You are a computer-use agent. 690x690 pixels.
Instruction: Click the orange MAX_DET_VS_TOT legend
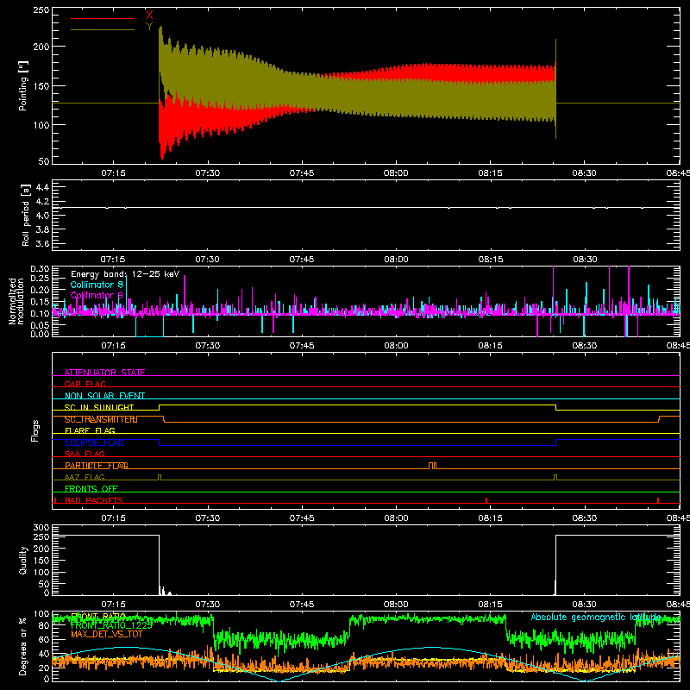(x=106, y=634)
